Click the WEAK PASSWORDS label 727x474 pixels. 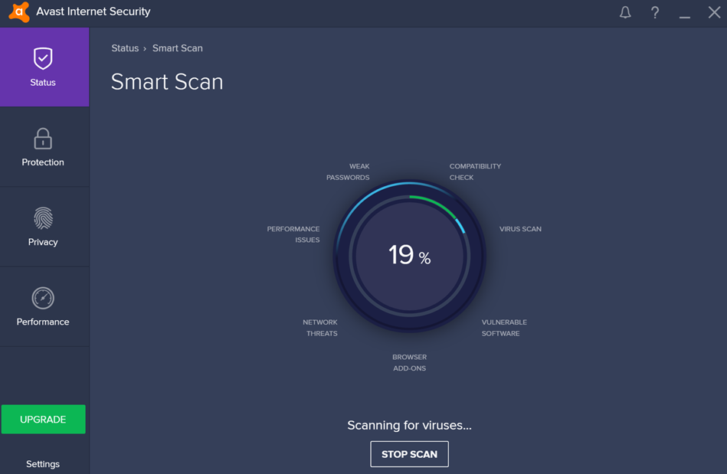(348, 172)
